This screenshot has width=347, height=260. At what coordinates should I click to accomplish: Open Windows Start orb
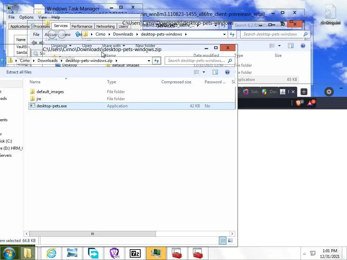pos(9,253)
